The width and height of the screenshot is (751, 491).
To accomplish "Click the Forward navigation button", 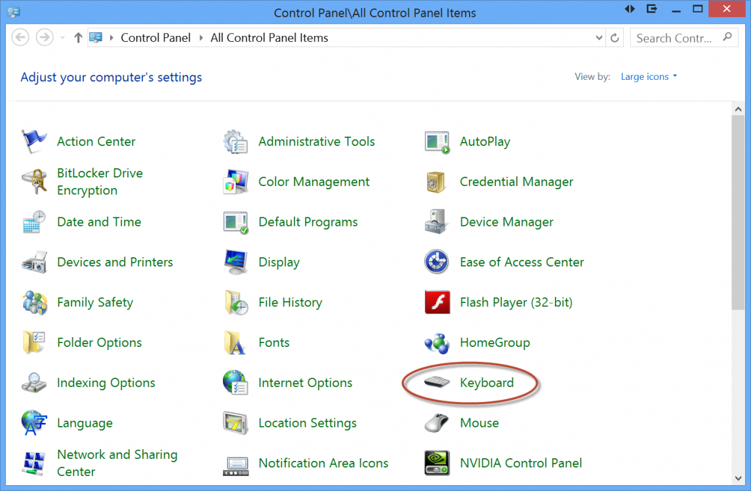I will tap(45, 37).
